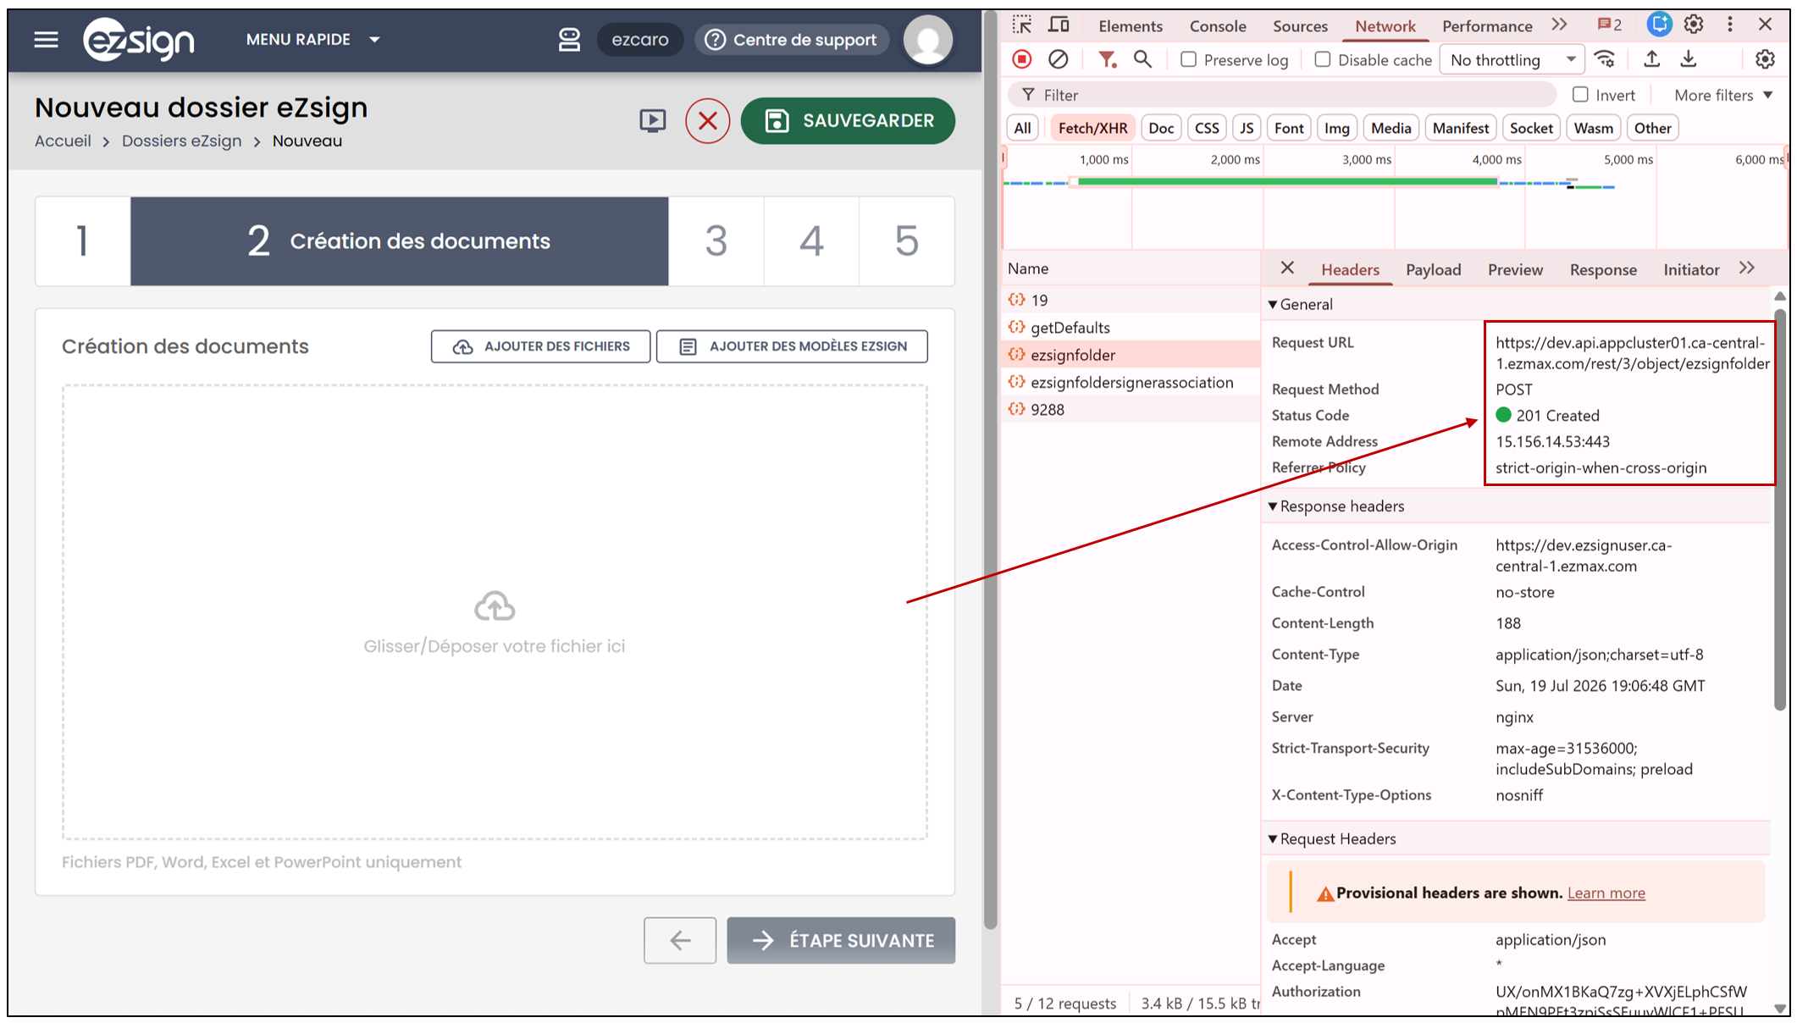
Task: Import HAR file upload icon
Action: click(1651, 59)
